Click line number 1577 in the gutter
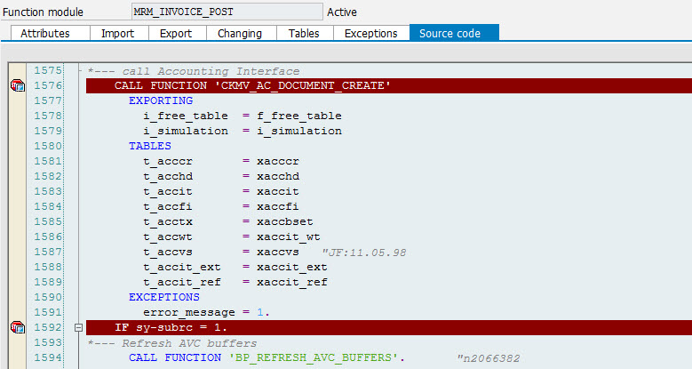This screenshot has height=369, width=692. (47, 100)
